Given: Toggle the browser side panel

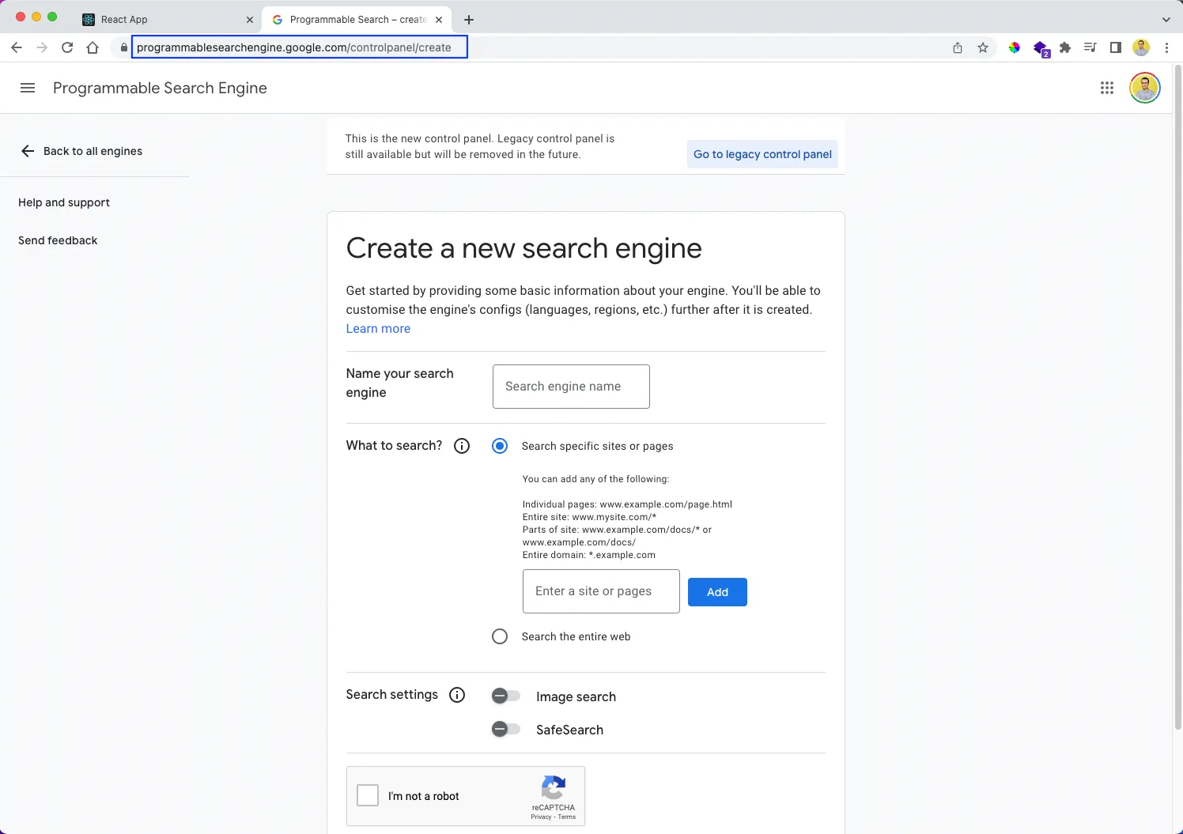Looking at the screenshot, I should point(1116,47).
